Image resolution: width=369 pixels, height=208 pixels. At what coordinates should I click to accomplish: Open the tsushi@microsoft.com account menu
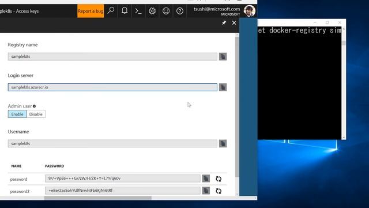[217, 11]
